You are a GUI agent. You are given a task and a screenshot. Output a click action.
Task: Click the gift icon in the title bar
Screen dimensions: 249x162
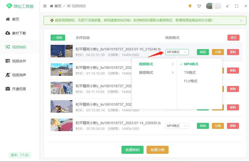pos(199,6)
